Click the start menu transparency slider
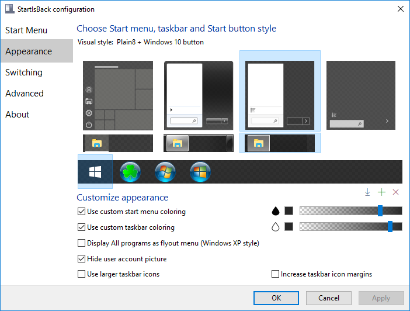This screenshot has height=311, width=410. tap(351, 210)
